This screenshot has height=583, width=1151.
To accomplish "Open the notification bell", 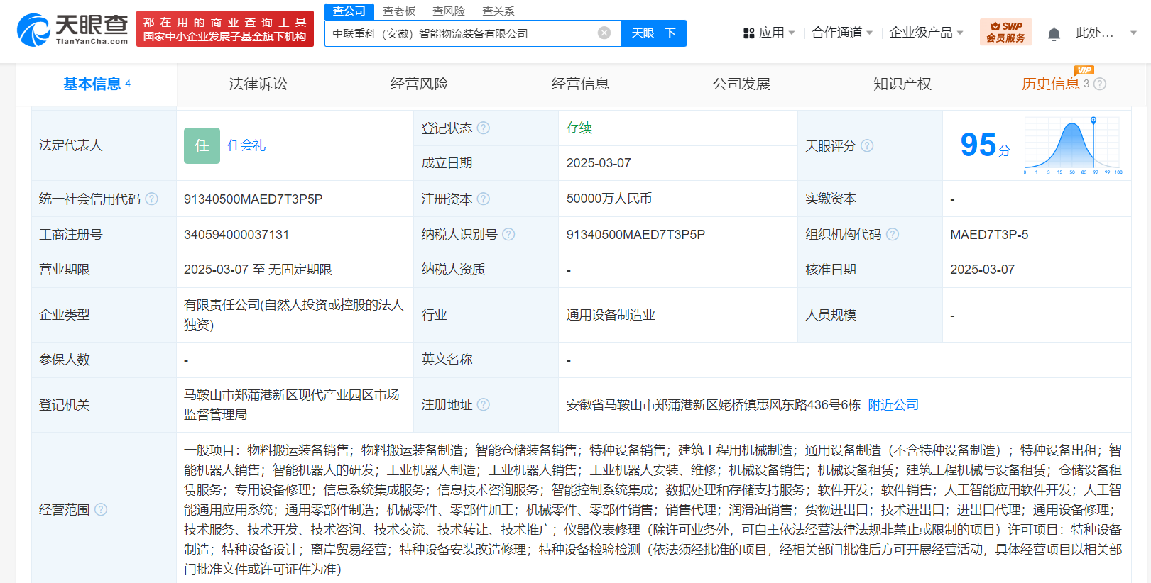I will click(x=1054, y=33).
